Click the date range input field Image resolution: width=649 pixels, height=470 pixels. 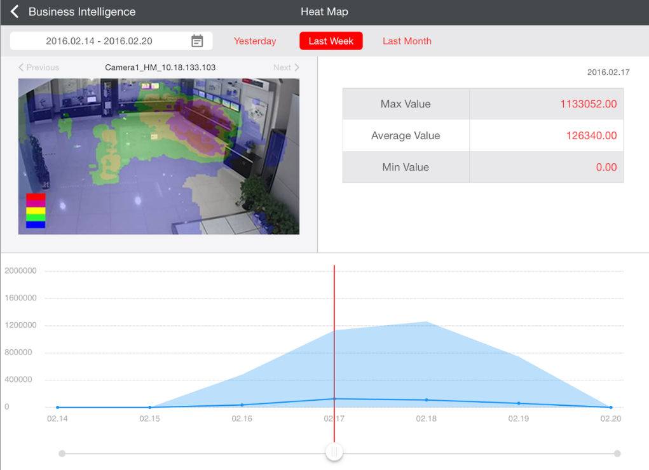pos(99,41)
